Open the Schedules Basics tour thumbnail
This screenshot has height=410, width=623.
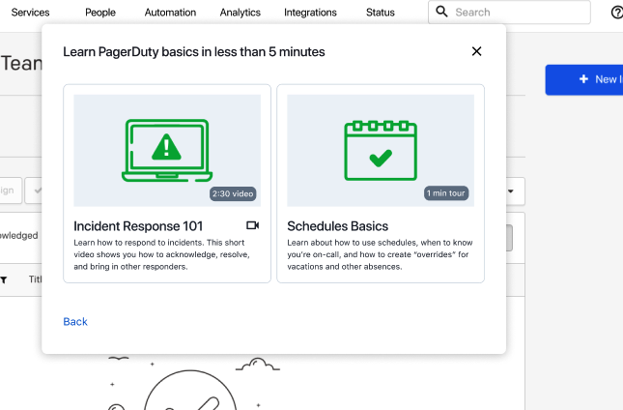[x=381, y=150]
